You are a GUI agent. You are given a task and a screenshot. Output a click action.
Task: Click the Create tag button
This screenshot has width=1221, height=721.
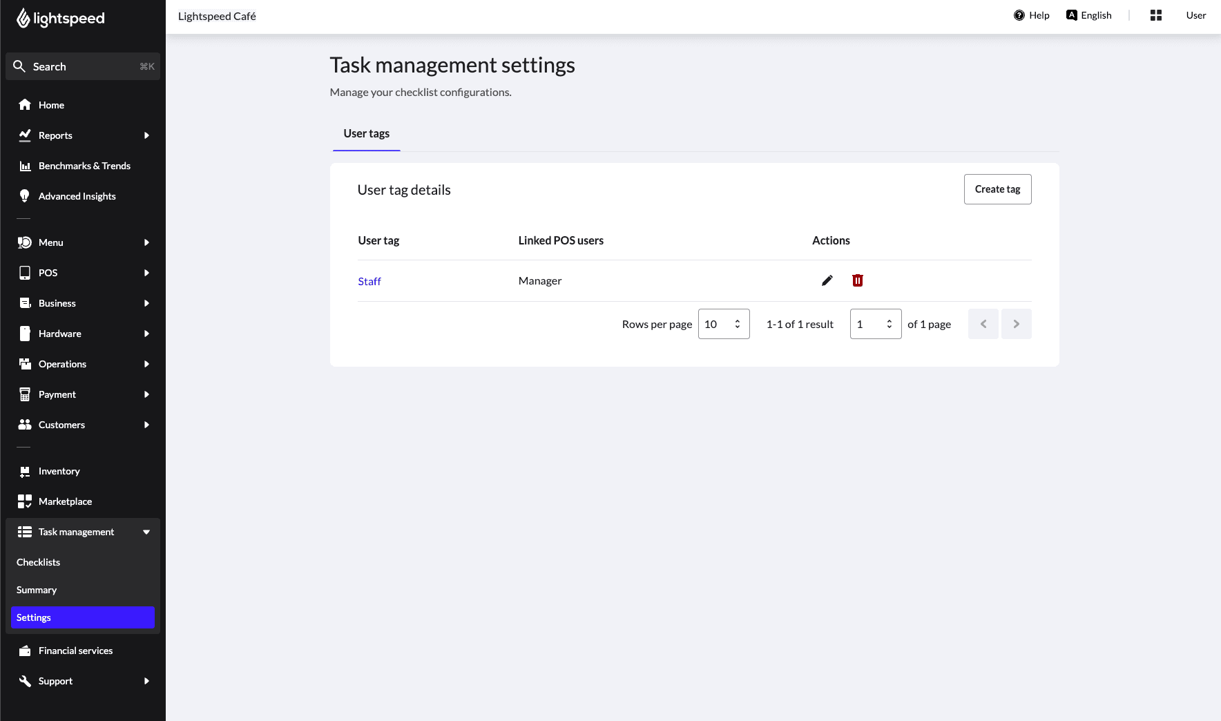997,189
